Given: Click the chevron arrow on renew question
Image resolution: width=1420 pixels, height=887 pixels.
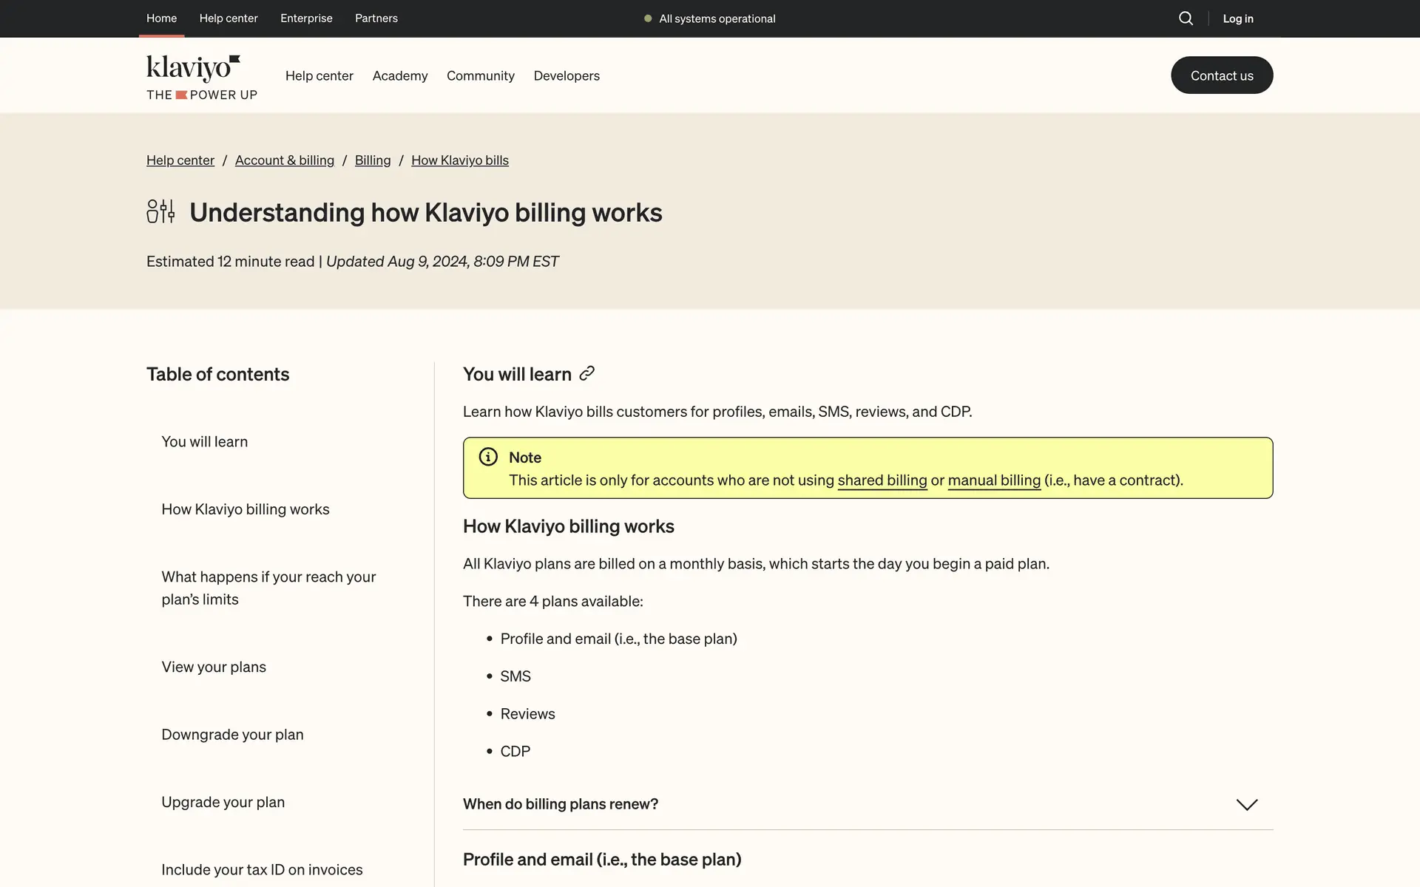Looking at the screenshot, I should (1246, 804).
